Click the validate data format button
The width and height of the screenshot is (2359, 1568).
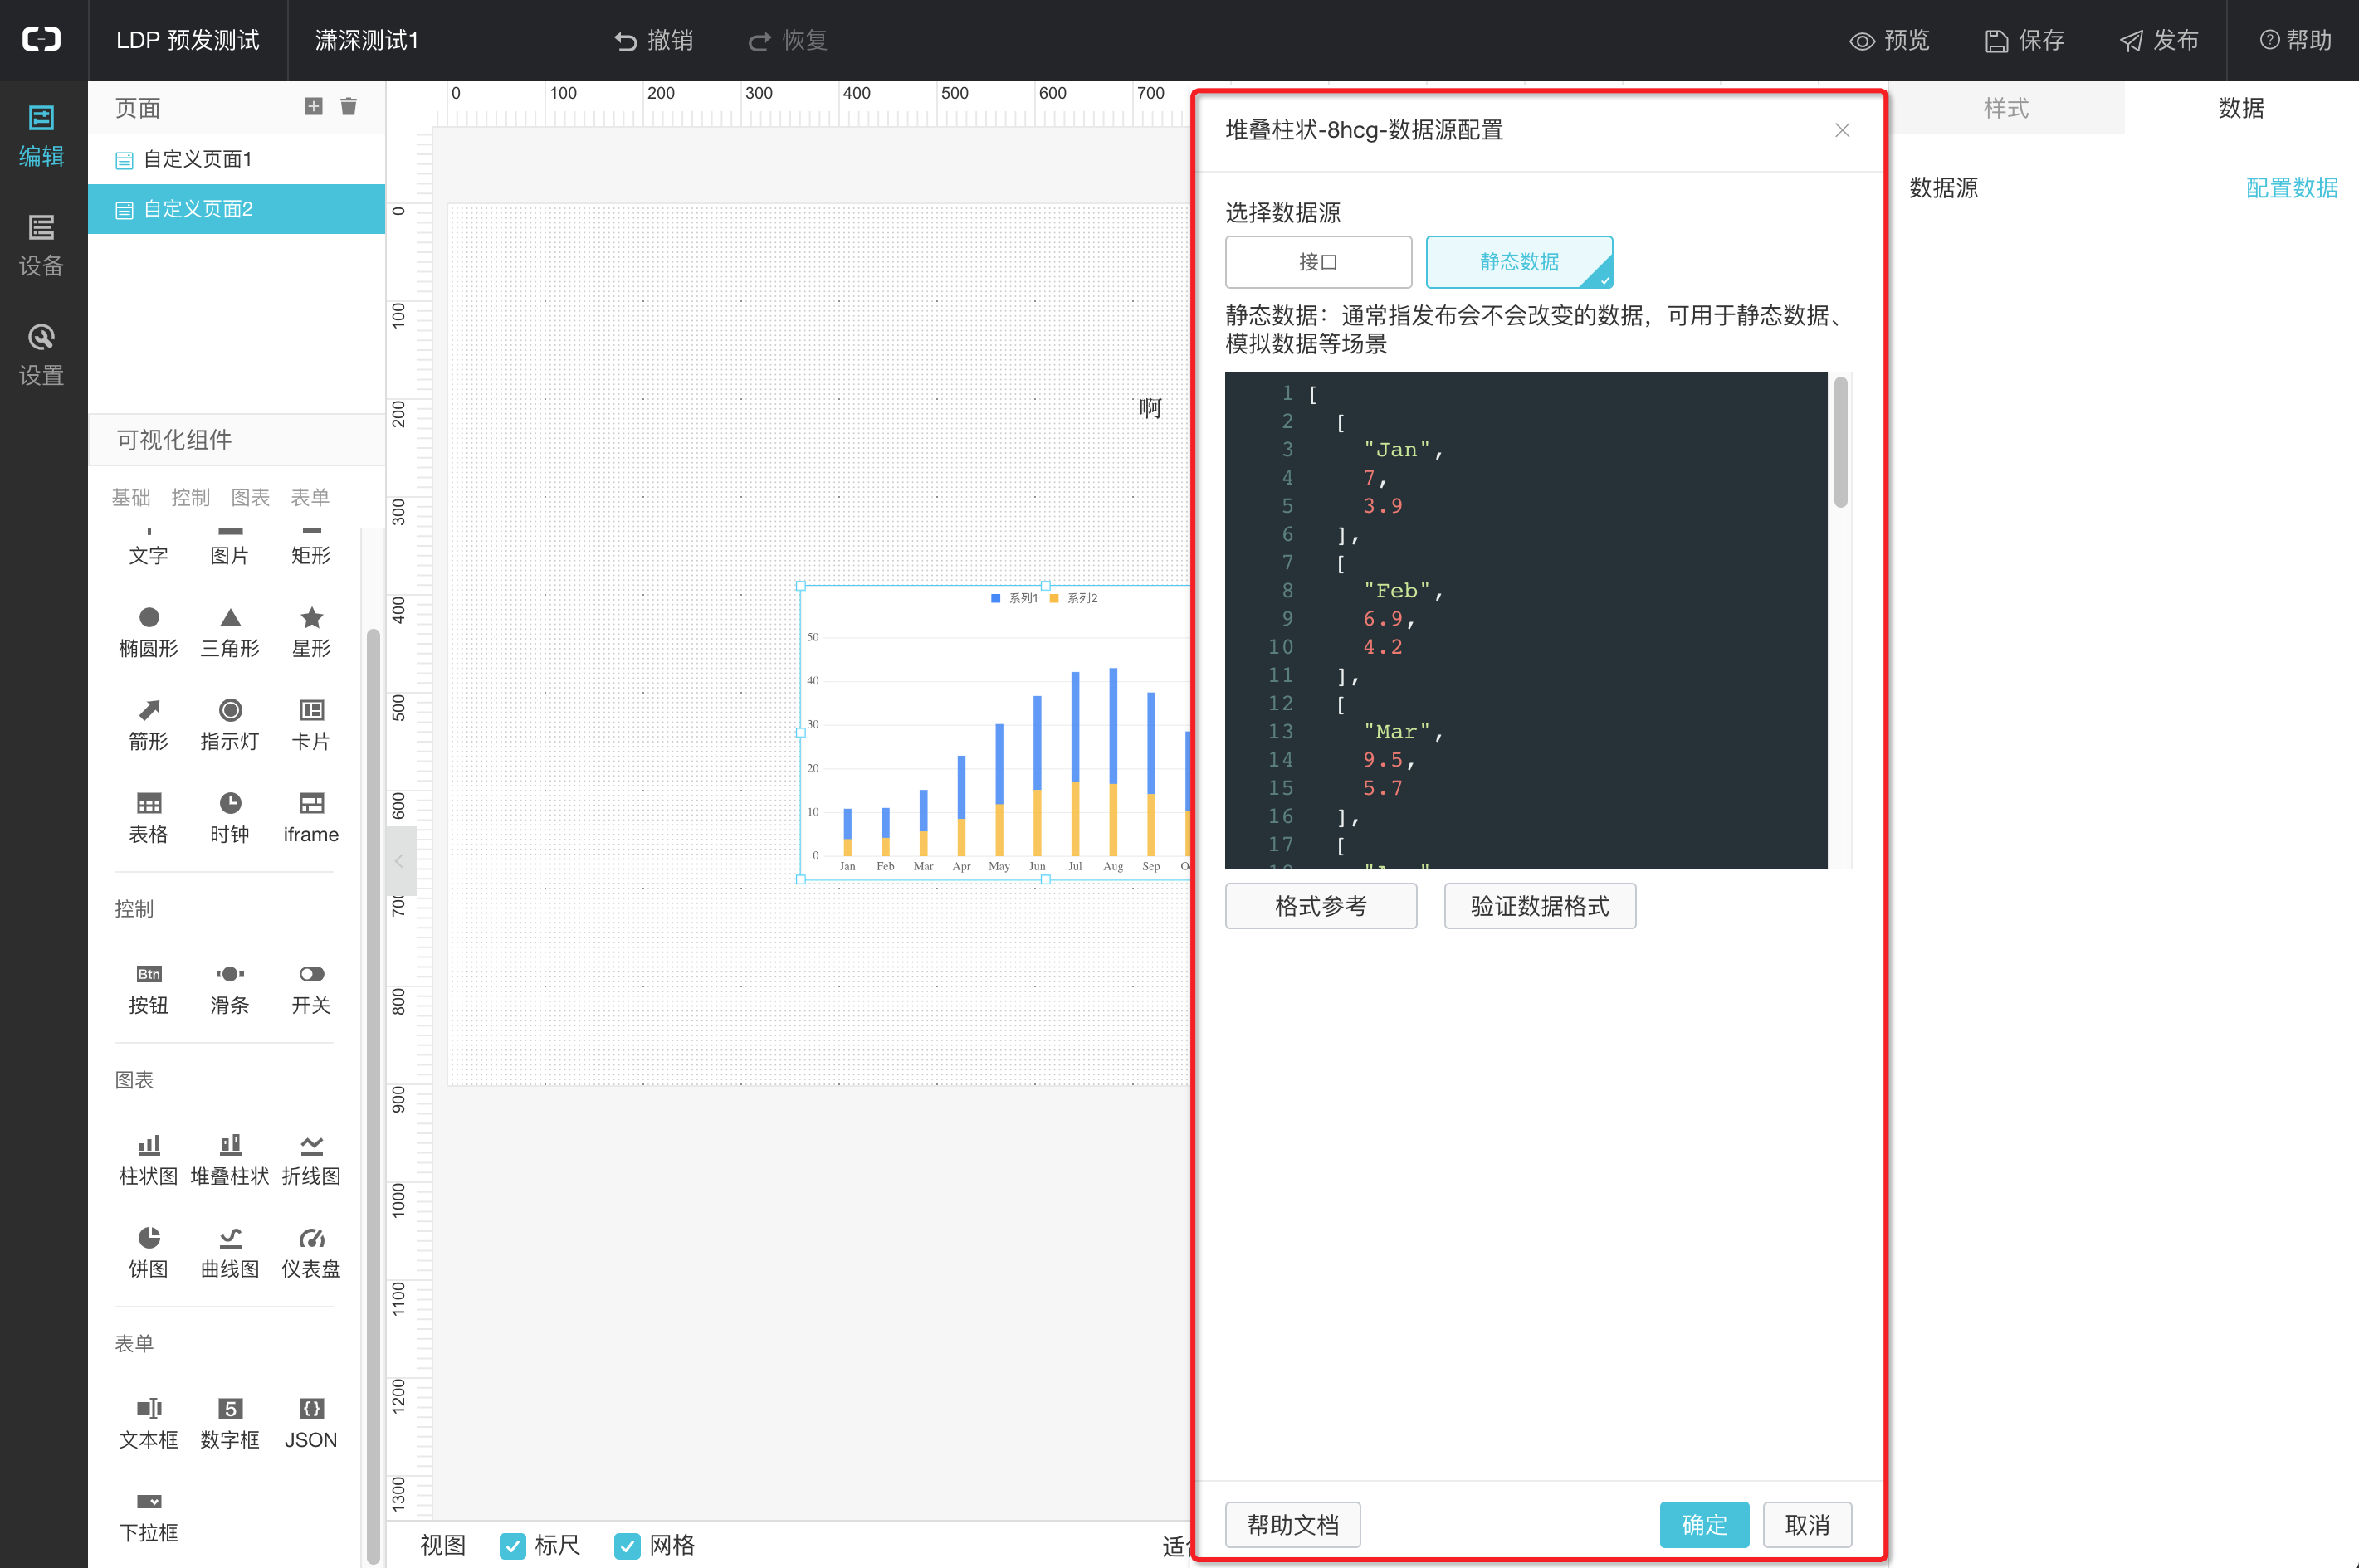(1539, 906)
